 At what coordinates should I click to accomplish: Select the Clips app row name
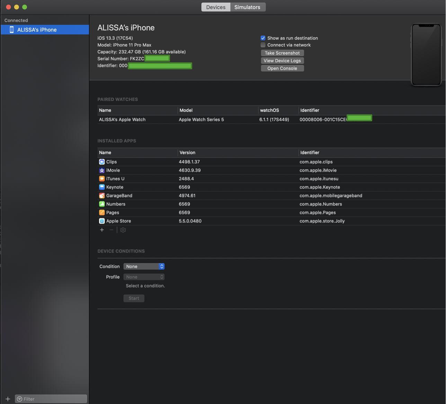click(111, 162)
